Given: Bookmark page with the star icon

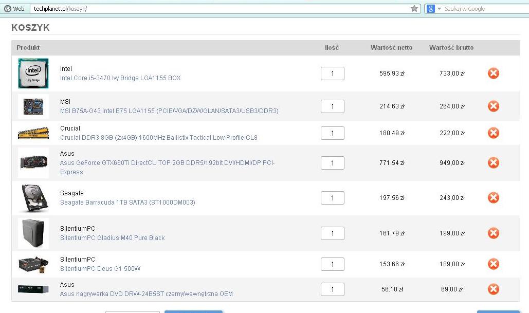Looking at the screenshot, I should coord(414,9).
